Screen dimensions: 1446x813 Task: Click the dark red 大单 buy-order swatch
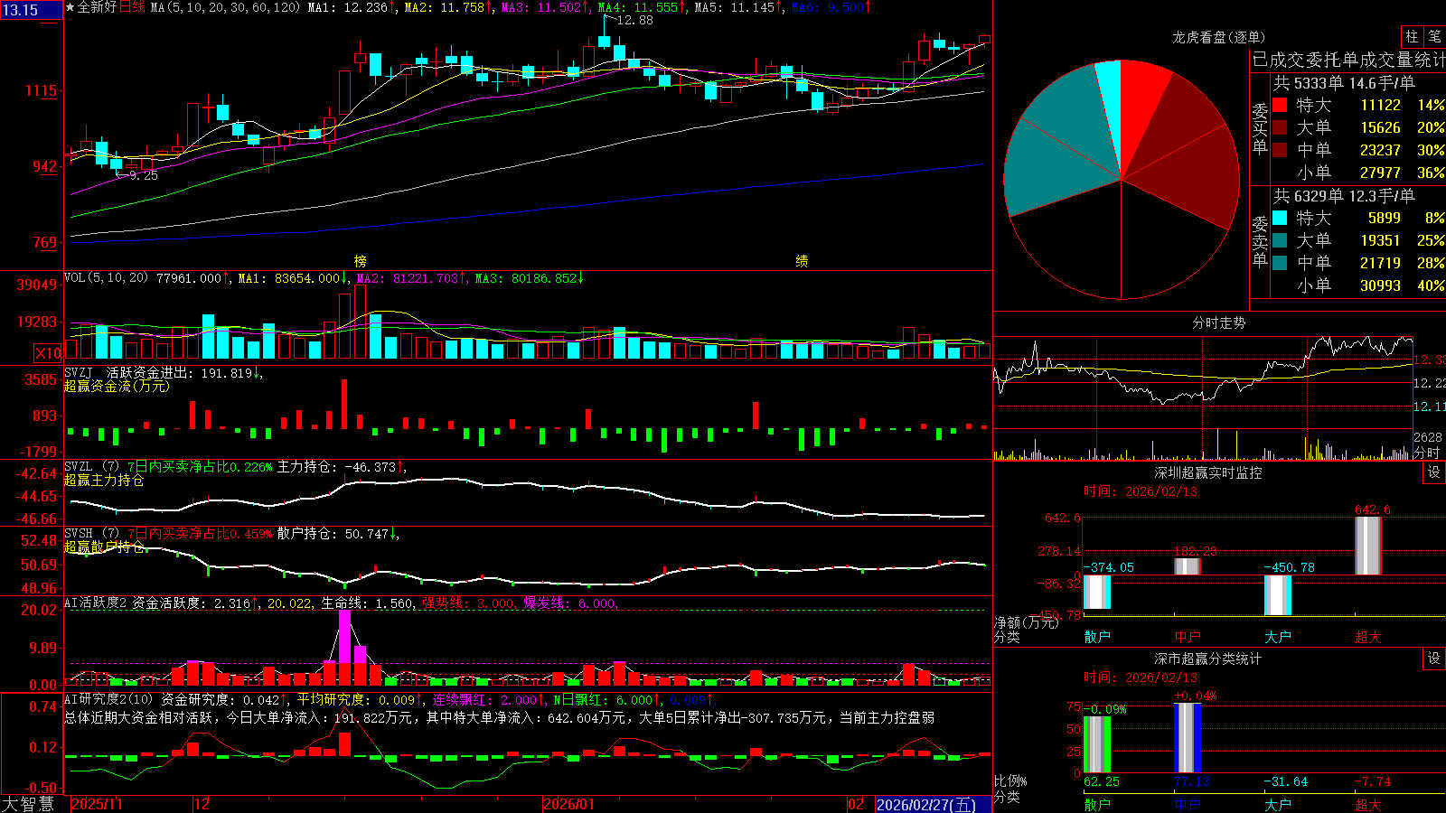(1280, 127)
